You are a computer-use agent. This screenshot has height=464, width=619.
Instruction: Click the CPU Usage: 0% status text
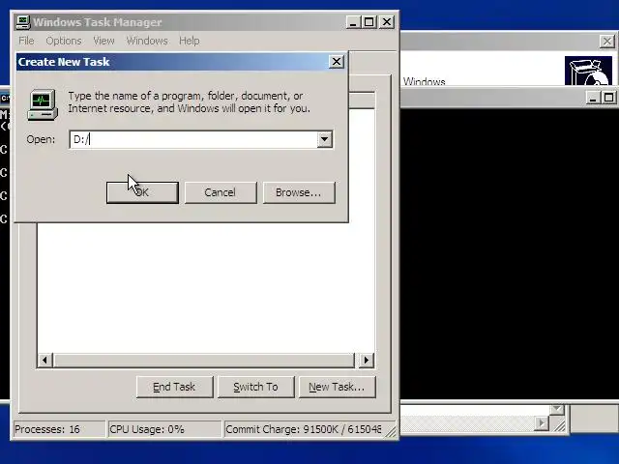point(147,429)
